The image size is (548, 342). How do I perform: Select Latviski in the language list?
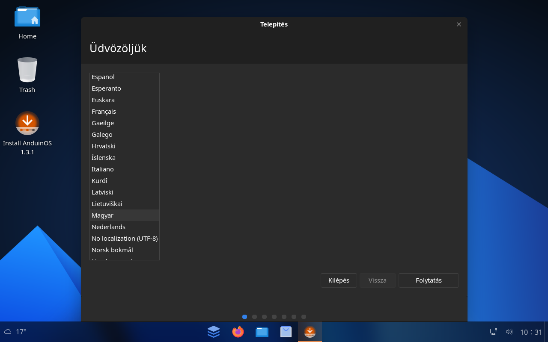pos(125,192)
